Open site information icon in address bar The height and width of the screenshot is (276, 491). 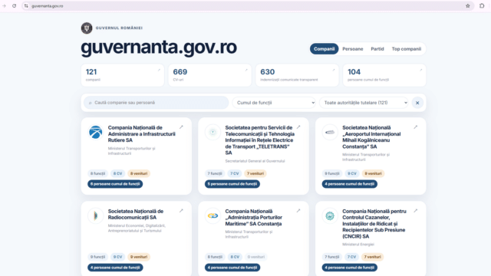click(26, 6)
